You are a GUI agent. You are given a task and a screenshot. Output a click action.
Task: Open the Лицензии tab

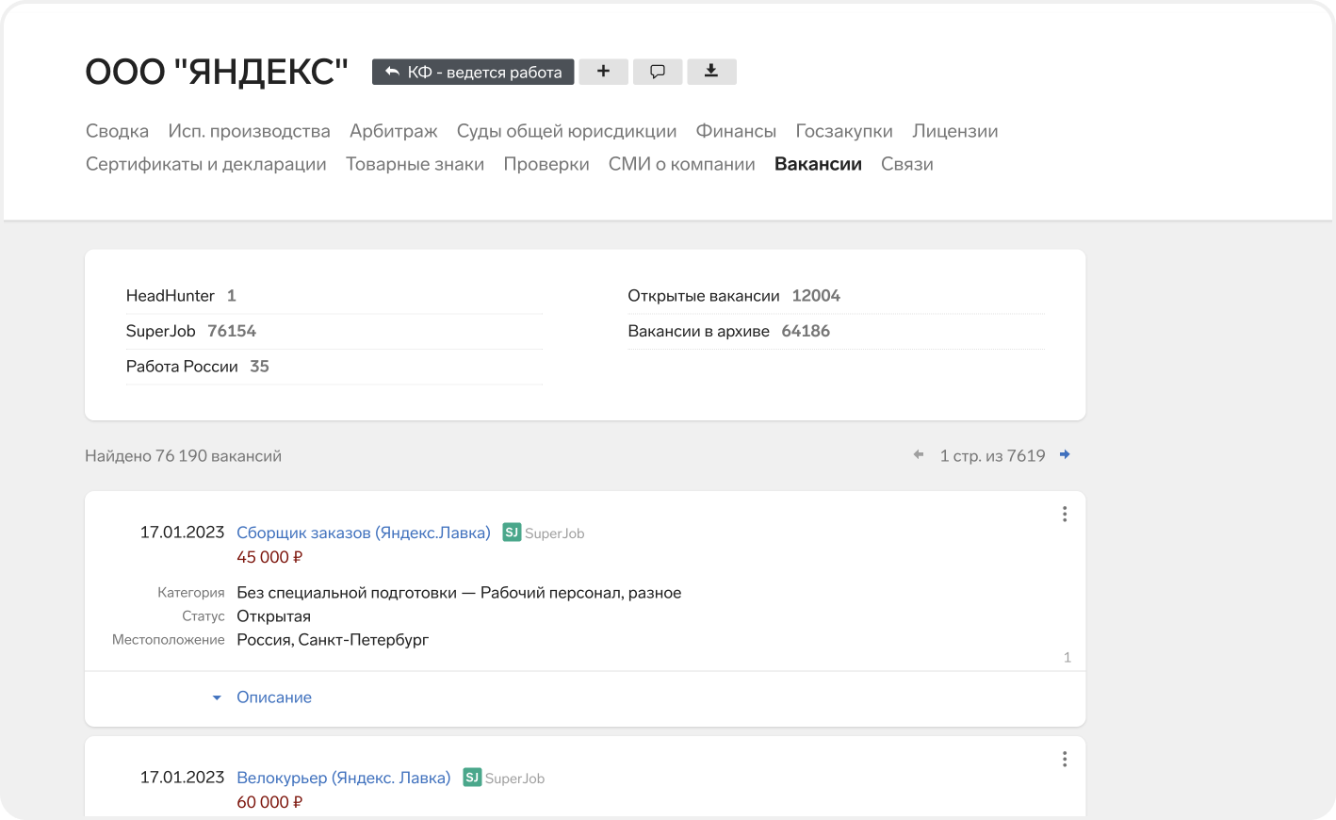point(955,131)
